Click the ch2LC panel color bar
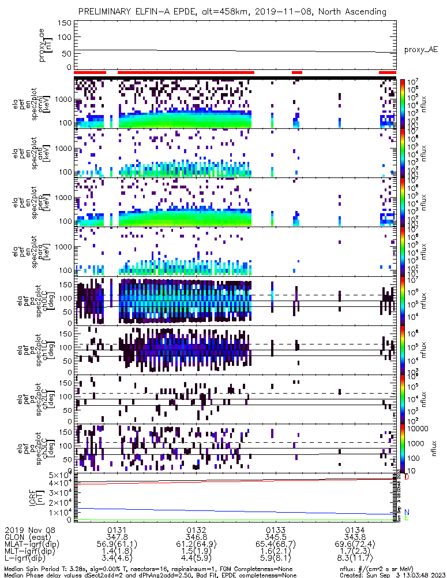 pos(403,399)
